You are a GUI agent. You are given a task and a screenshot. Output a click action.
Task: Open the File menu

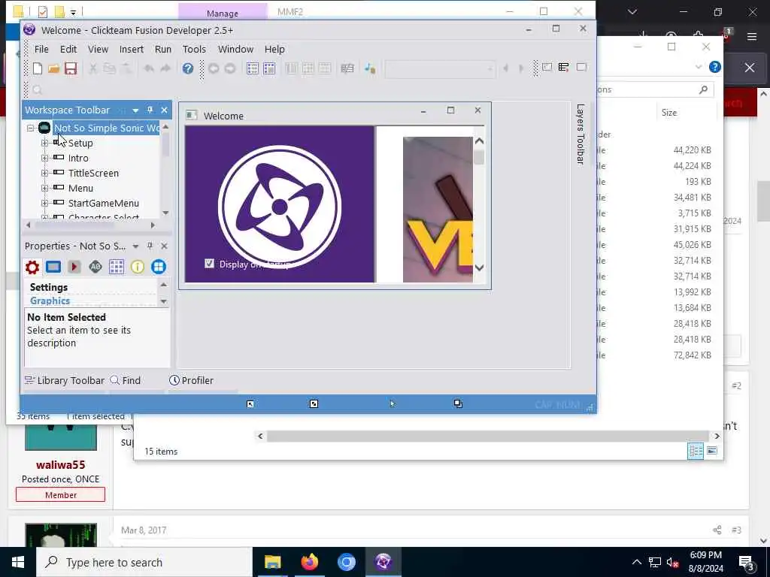point(41,49)
